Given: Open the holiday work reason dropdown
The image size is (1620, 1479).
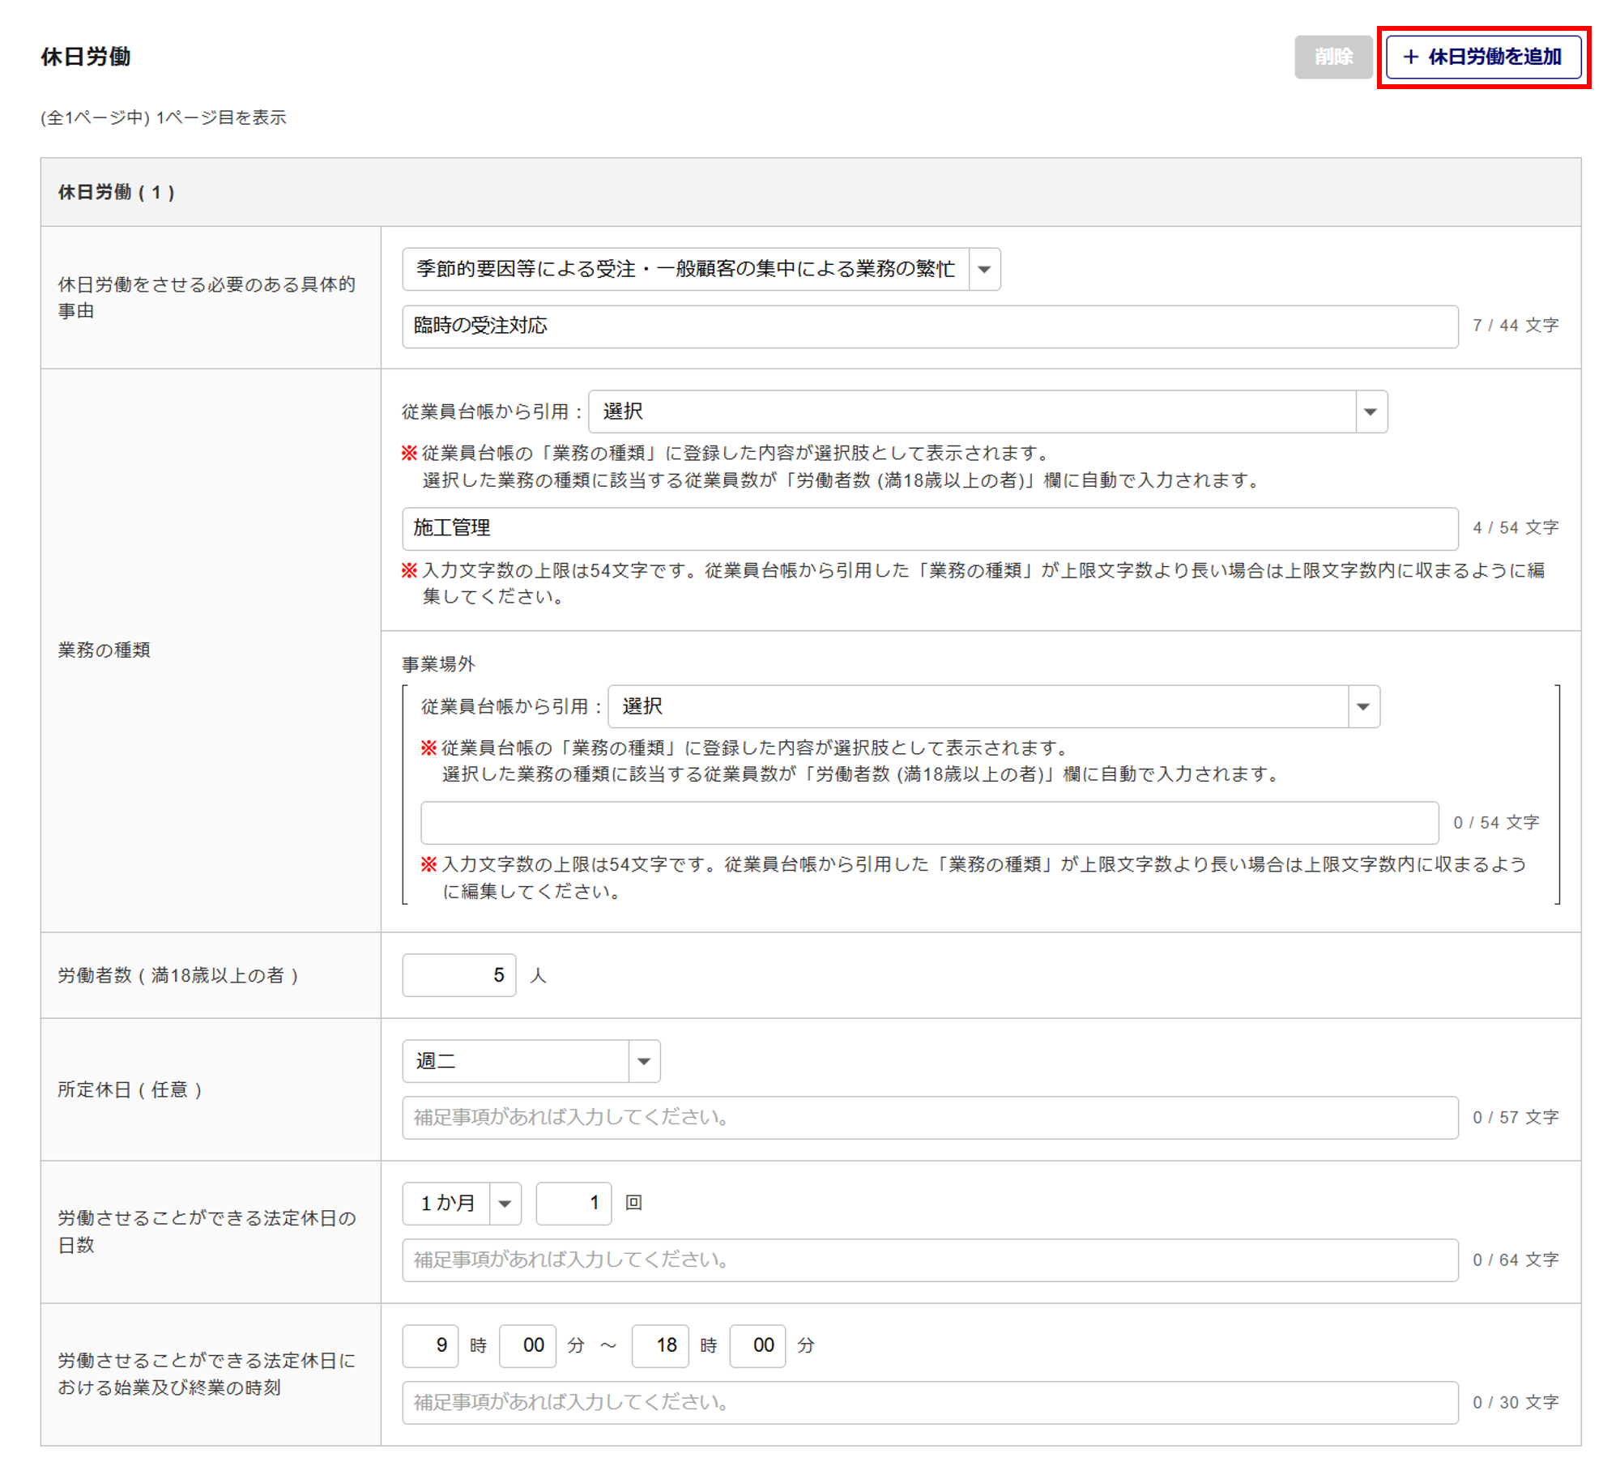Looking at the screenshot, I should click(684, 269).
